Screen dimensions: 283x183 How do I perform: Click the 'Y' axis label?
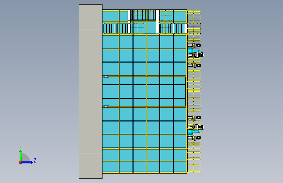point(21,147)
